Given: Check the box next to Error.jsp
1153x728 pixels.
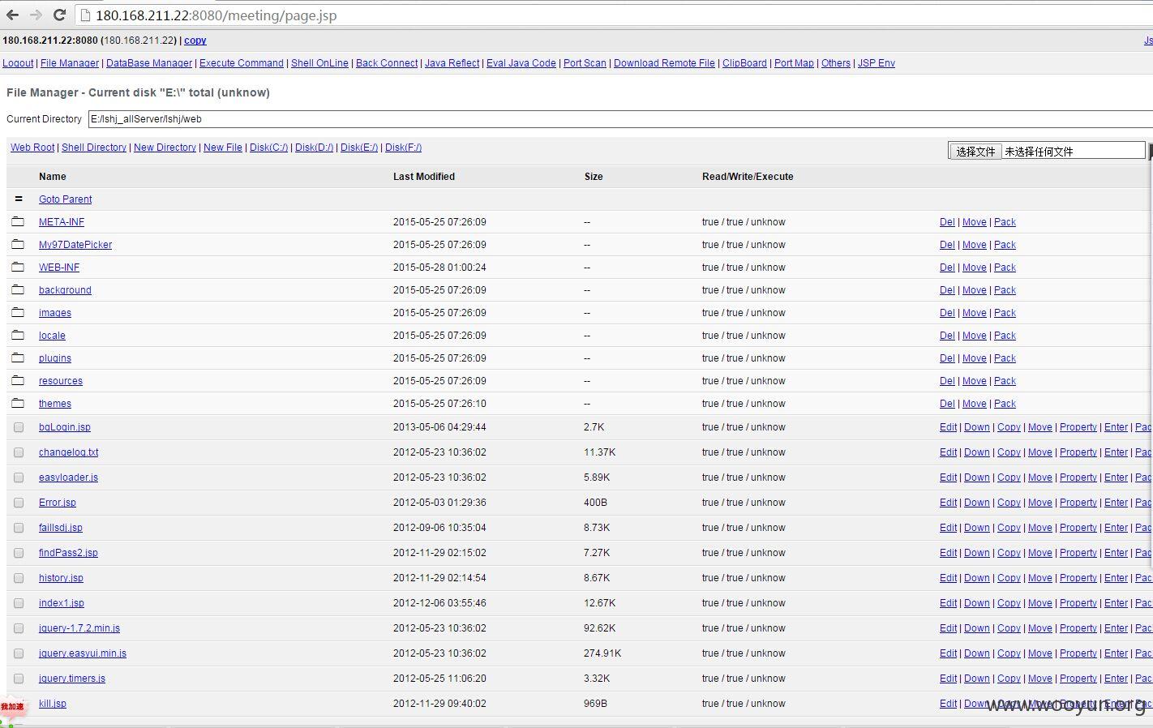Looking at the screenshot, I should (19, 503).
